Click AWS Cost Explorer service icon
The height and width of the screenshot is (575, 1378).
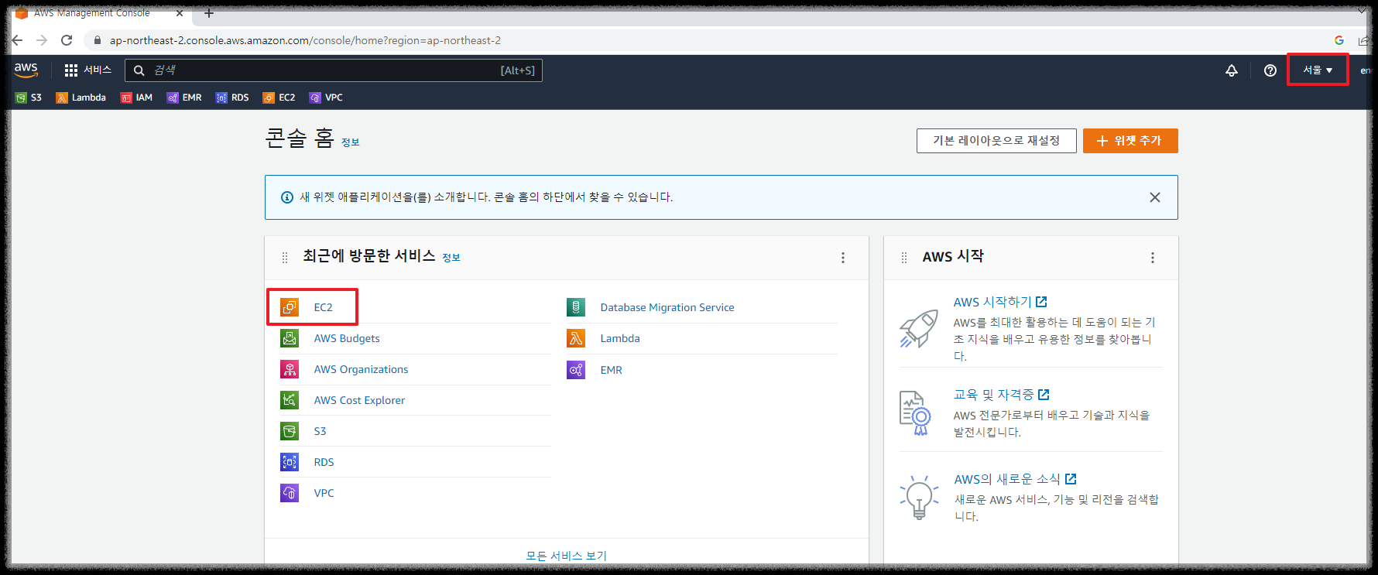tap(290, 400)
